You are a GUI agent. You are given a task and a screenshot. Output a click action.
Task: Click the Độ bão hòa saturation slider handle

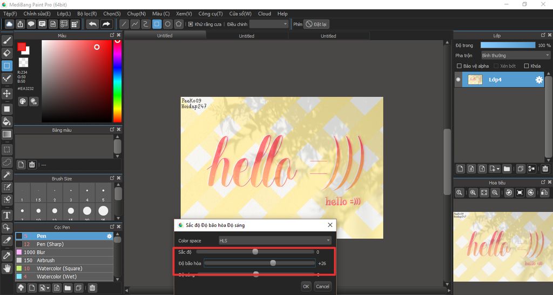coord(273,263)
